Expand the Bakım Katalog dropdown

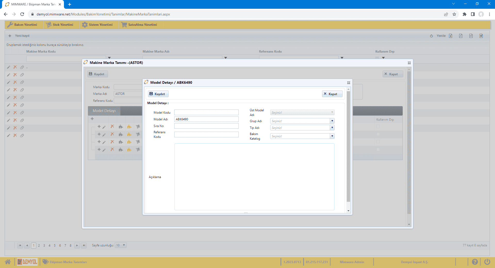pyautogui.click(x=332, y=136)
